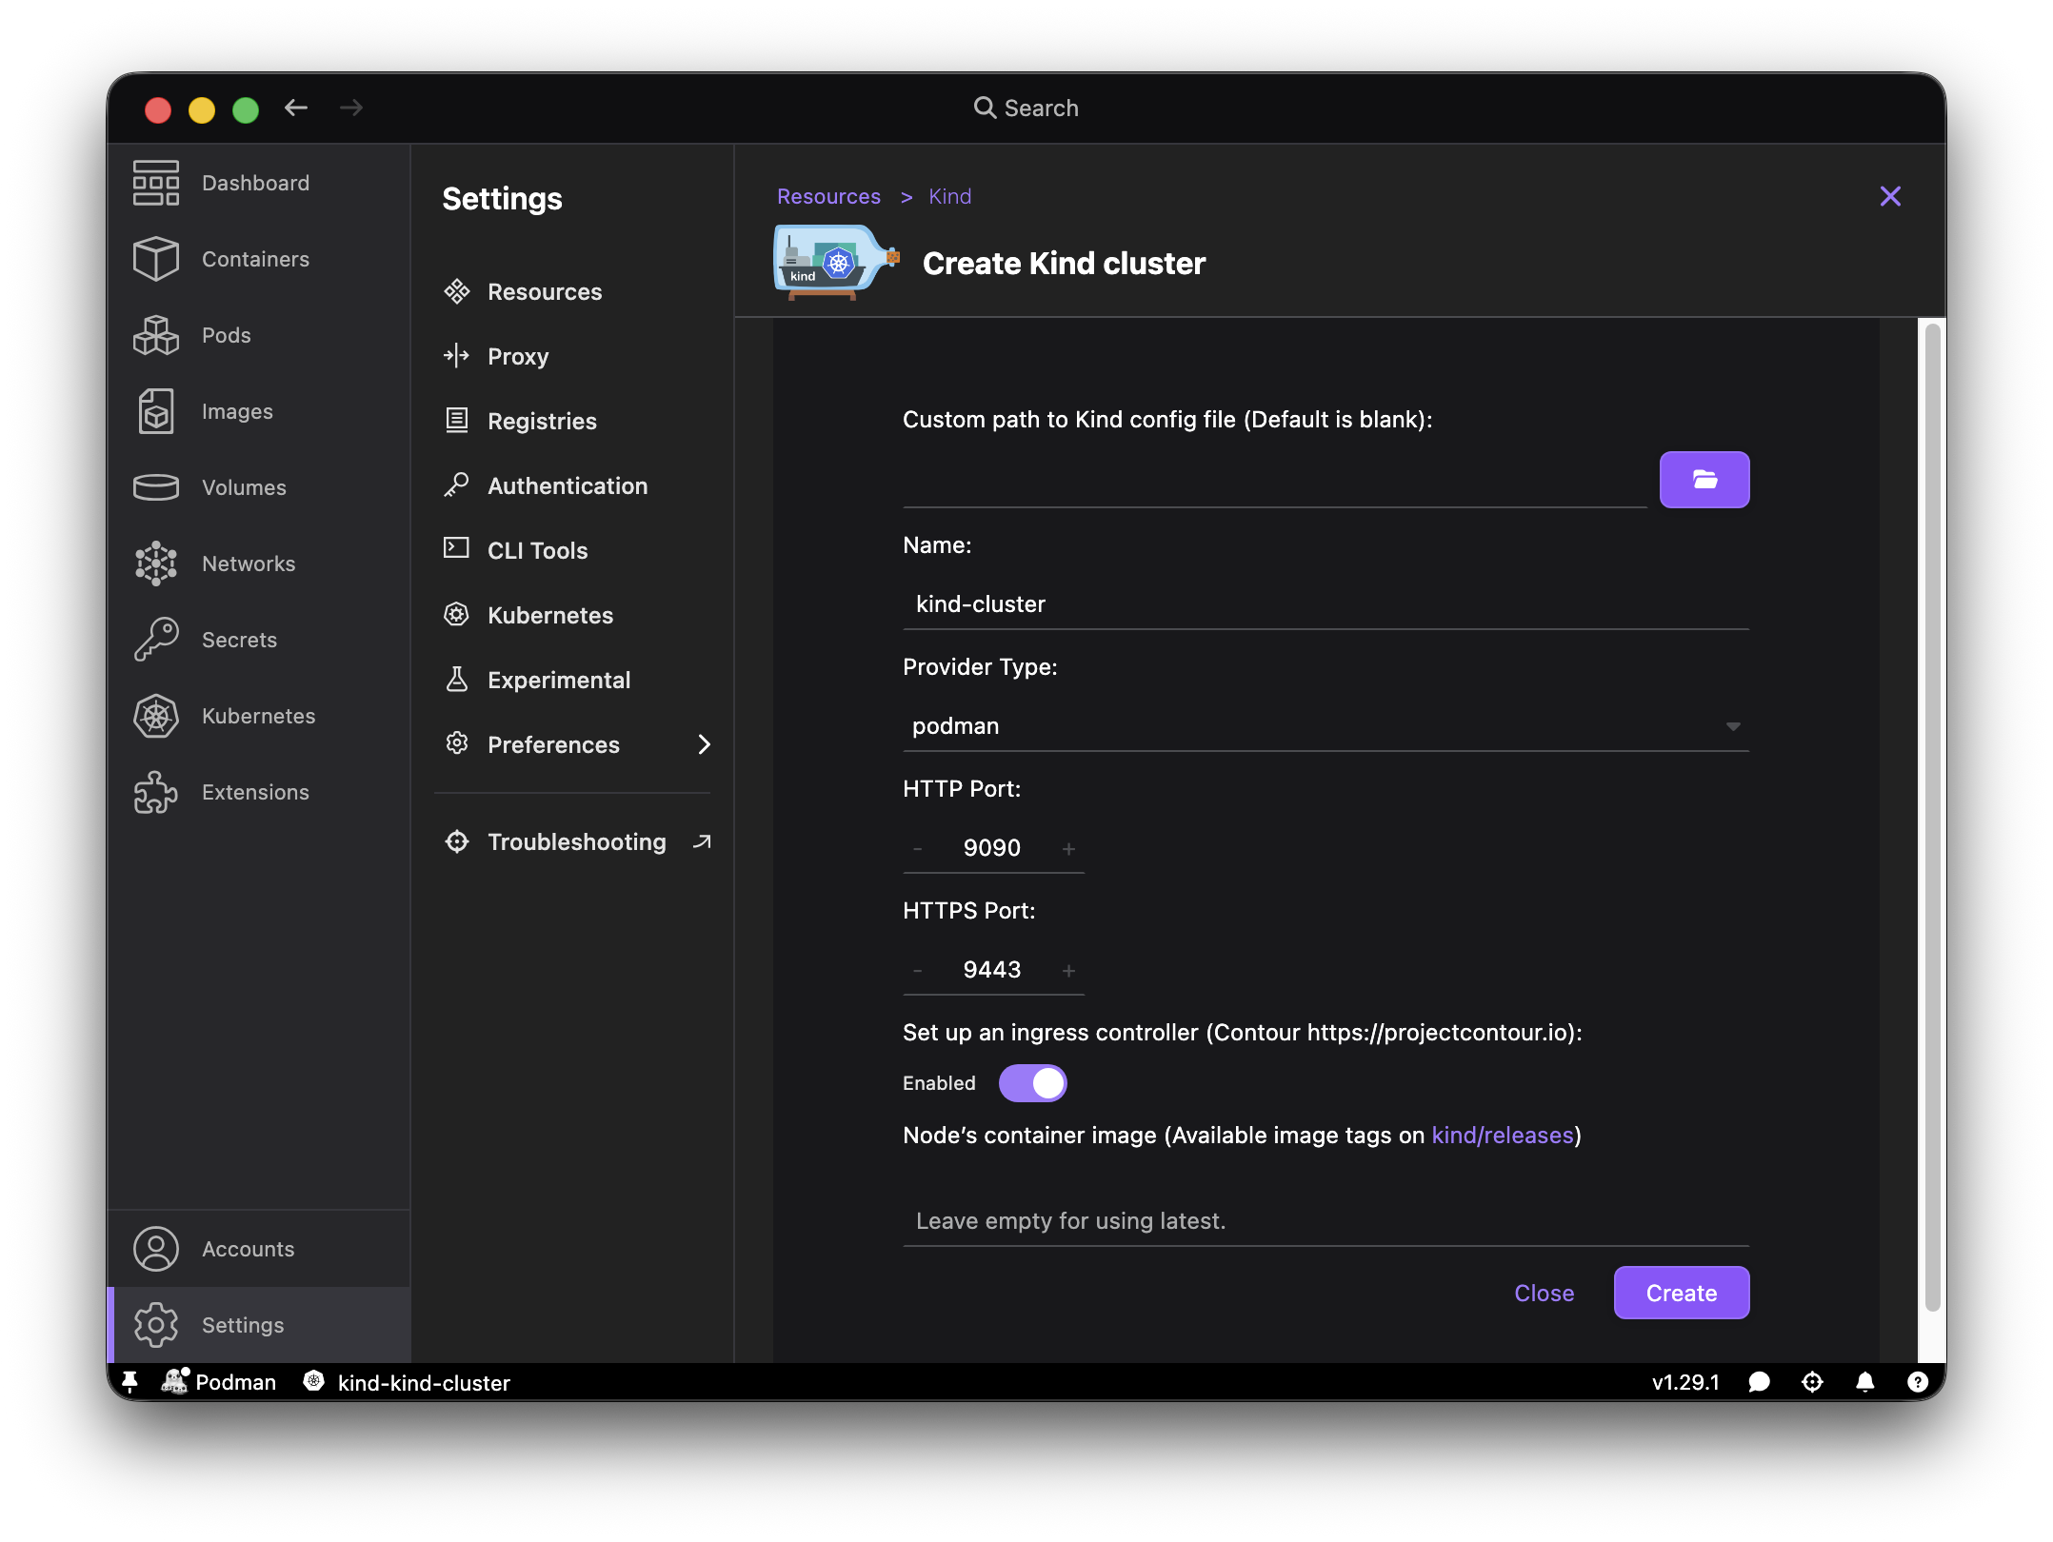The image size is (2053, 1542).
Task: Open the CLI Tools settings section
Action: [574, 551]
